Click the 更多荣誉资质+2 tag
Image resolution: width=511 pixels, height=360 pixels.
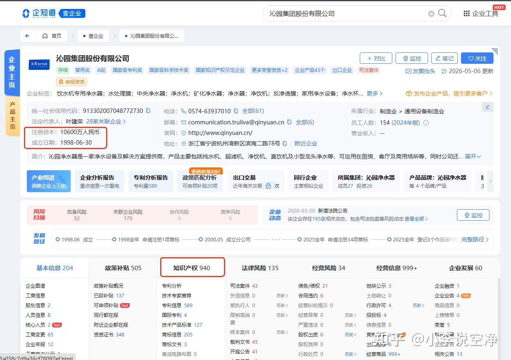pos(270,70)
